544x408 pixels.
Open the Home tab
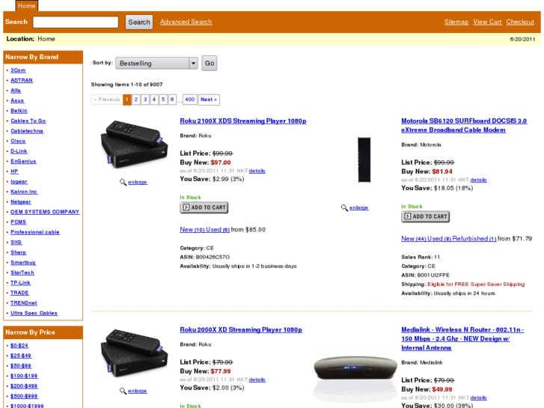click(27, 6)
